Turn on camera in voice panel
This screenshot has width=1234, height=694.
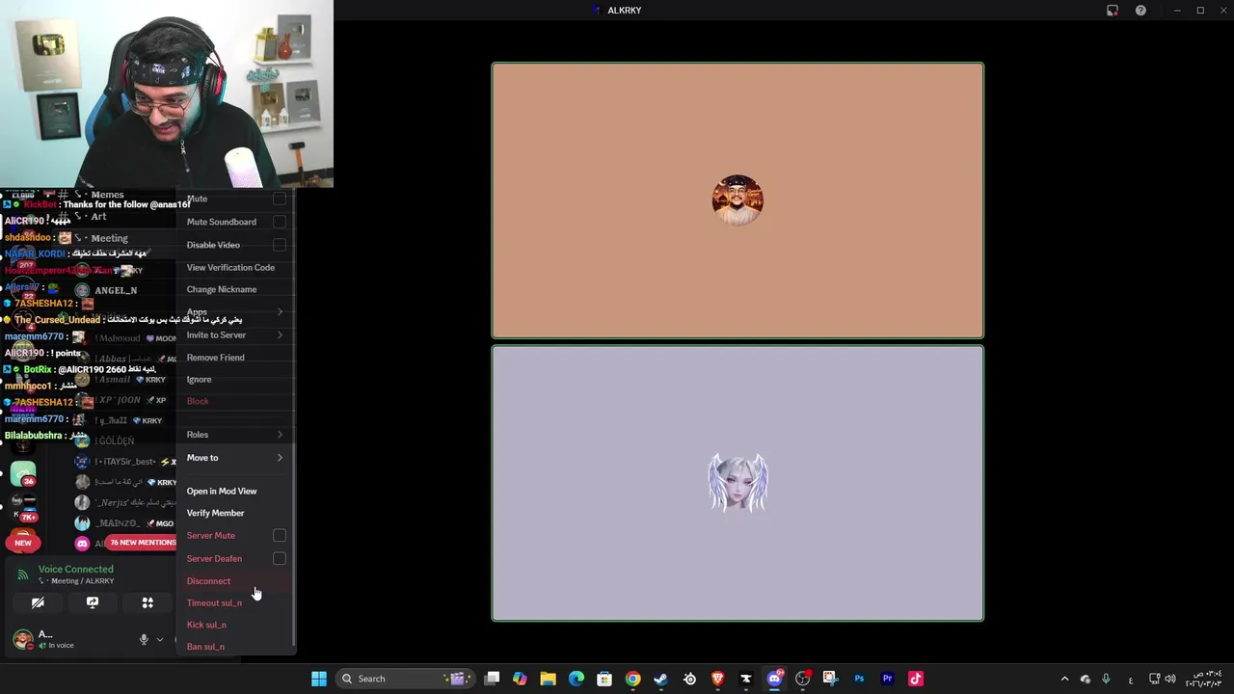[38, 602]
